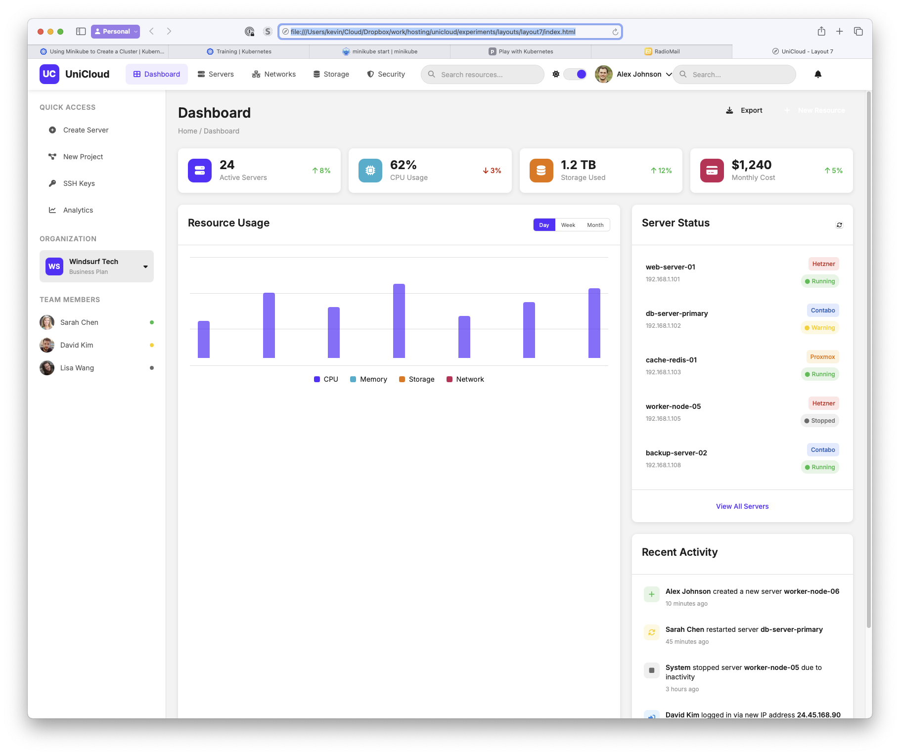Toggle the CPU legend color swatch
The height and width of the screenshot is (755, 900).
tap(317, 379)
